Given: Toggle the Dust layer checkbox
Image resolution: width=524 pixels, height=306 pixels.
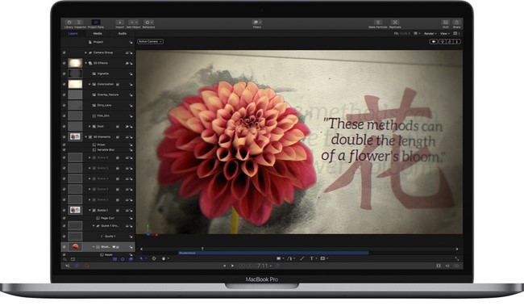Looking at the screenshot, I should point(64,126).
